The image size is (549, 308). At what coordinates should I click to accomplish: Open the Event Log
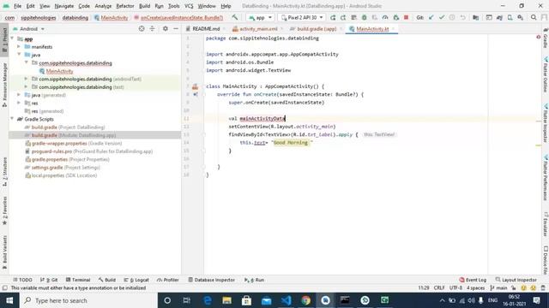coord(473,280)
